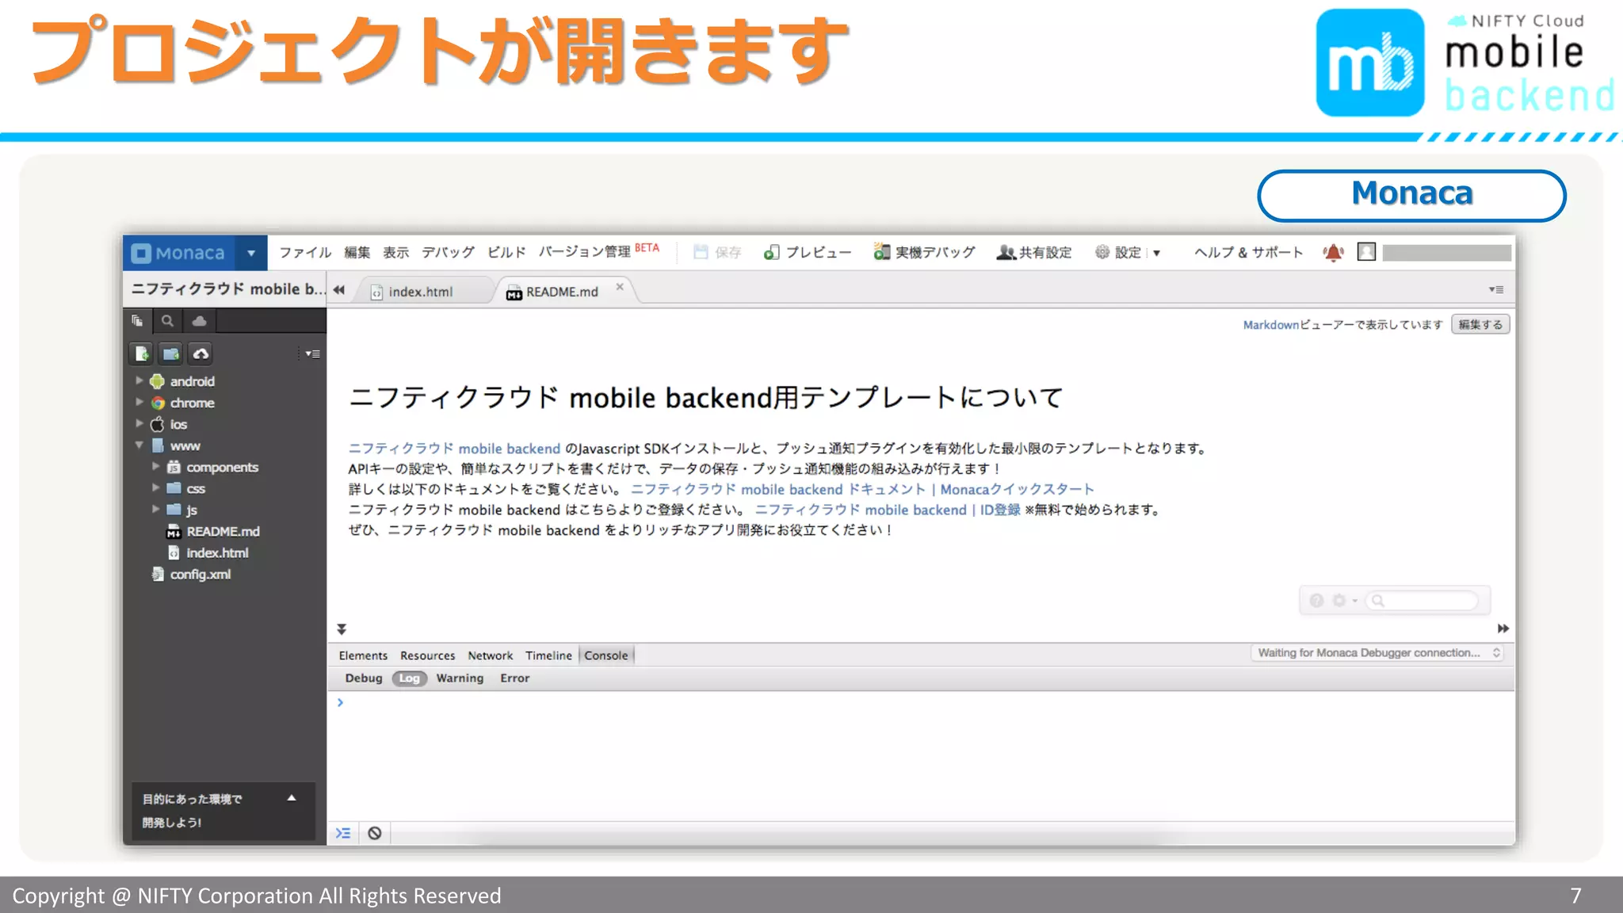Click the new folder icon in sidebar
This screenshot has height=913, width=1623.
pos(170,353)
